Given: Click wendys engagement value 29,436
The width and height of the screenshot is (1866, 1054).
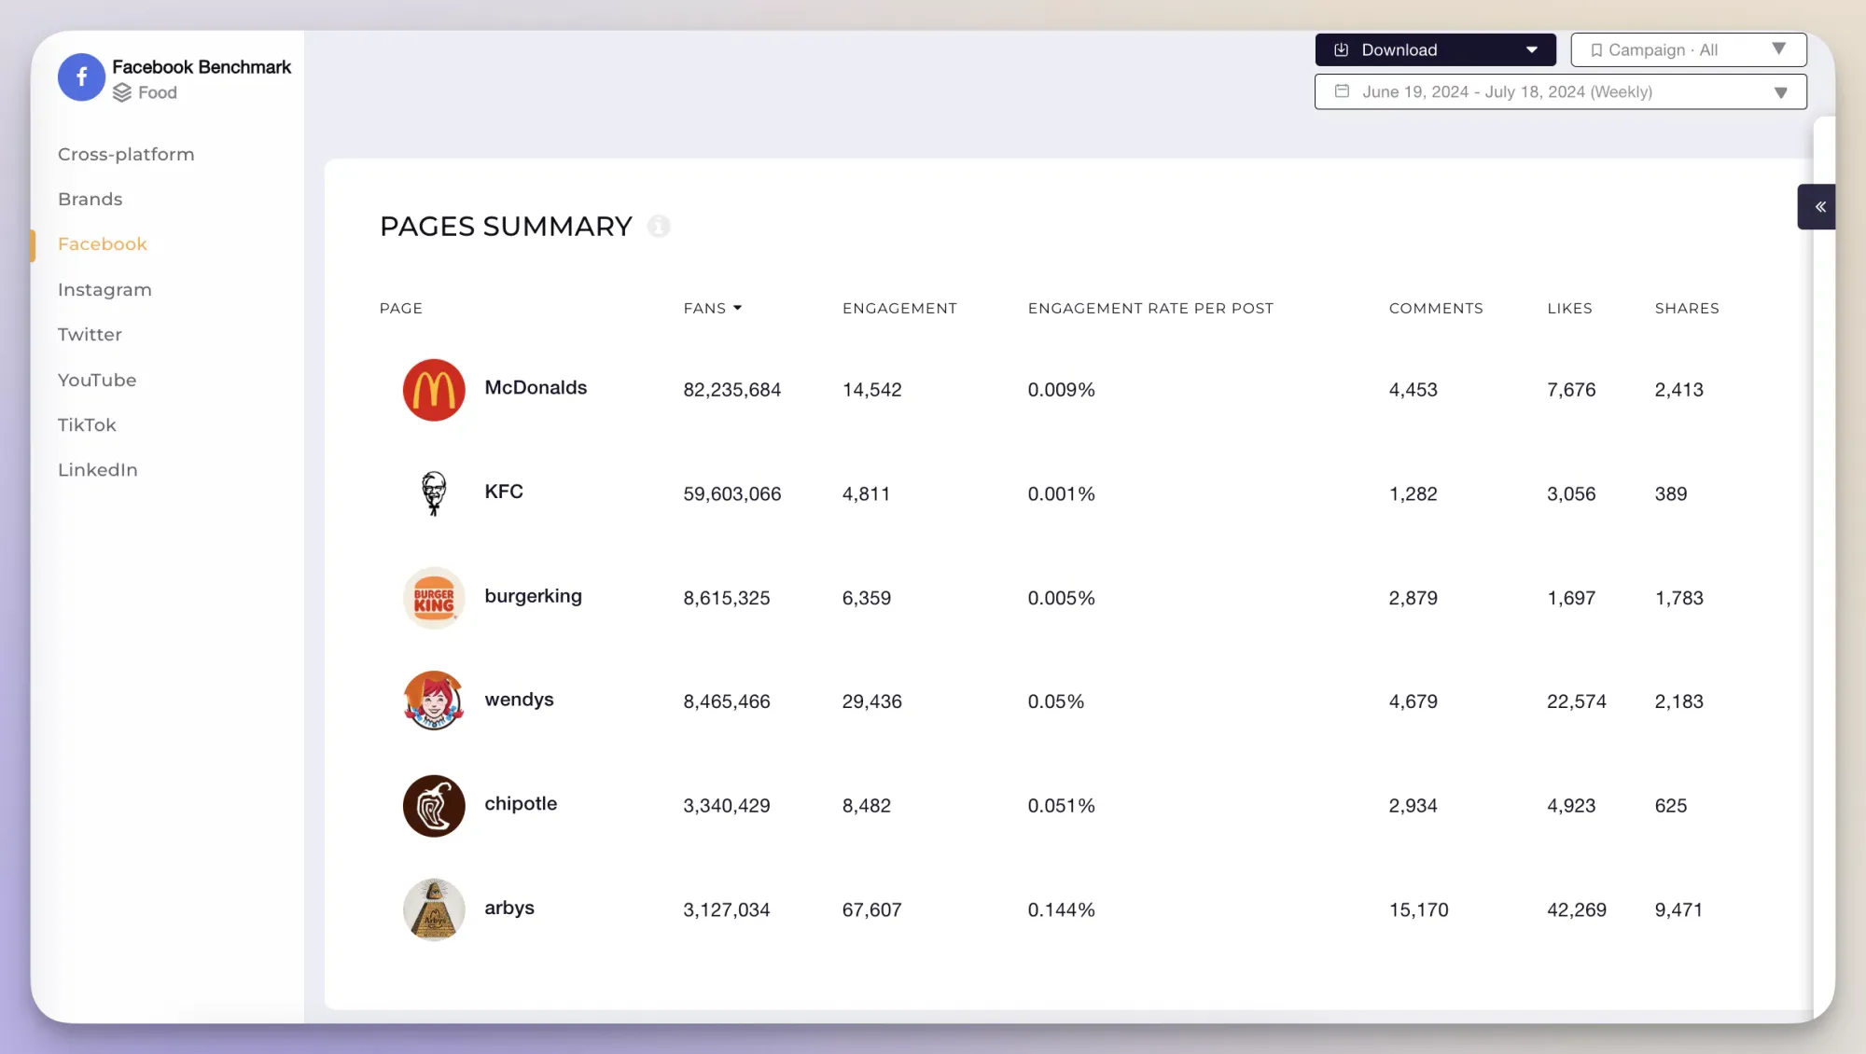Looking at the screenshot, I should [x=872, y=701].
